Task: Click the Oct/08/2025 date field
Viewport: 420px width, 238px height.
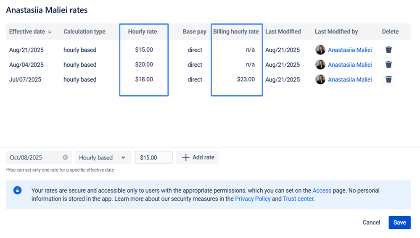Action: coord(34,157)
